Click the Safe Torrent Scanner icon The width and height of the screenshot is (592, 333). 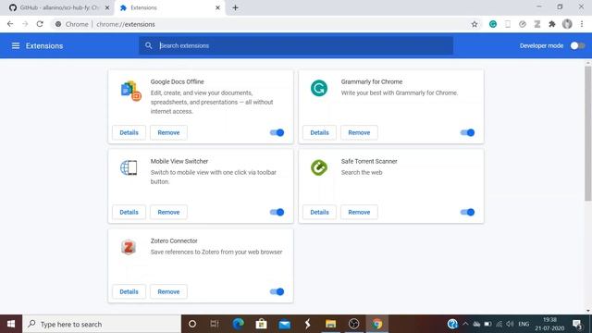coord(319,167)
